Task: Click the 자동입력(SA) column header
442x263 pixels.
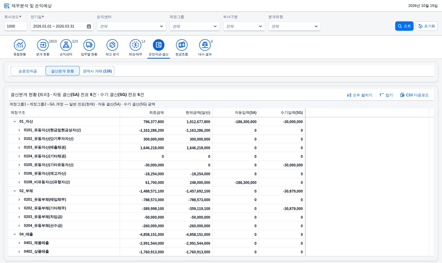Action: pyautogui.click(x=236, y=113)
